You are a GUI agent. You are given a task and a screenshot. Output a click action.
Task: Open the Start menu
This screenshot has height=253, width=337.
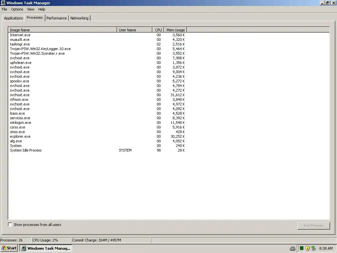coord(9,248)
